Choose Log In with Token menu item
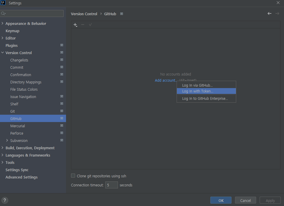The image size is (284, 206). tap(206, 91)
